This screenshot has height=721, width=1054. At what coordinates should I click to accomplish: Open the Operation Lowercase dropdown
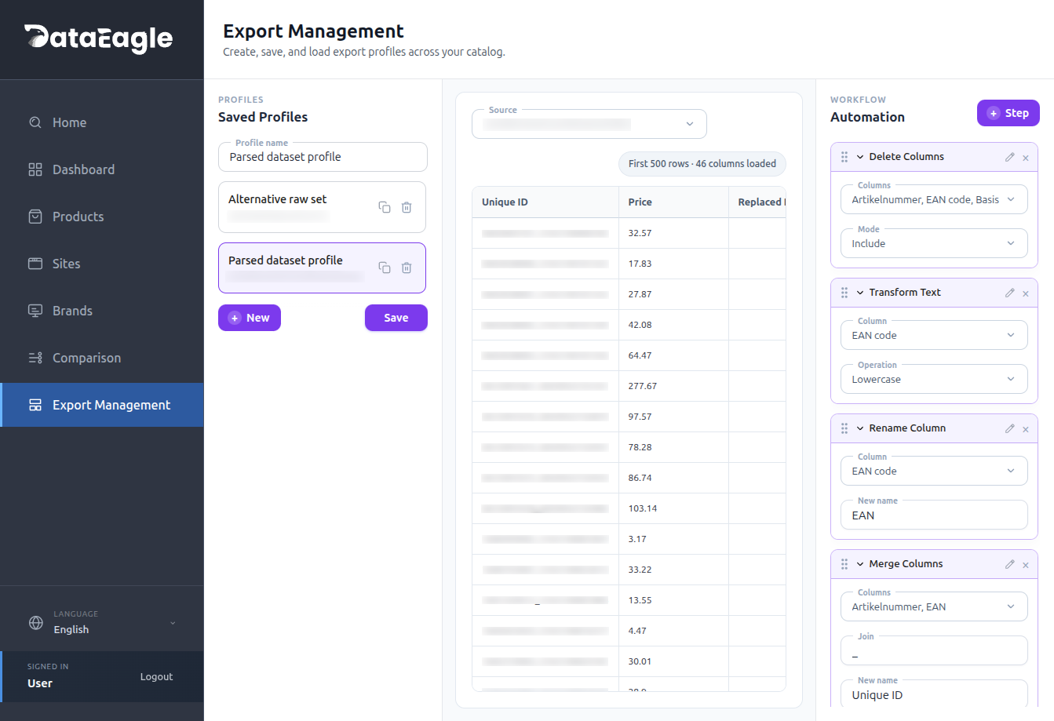(933, 380)
